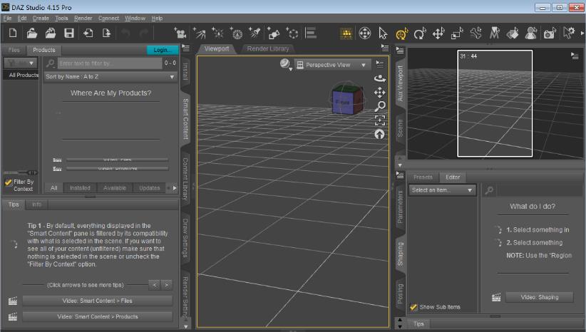Open the Window menu
This screenshot has height=332, width=586.
click(x=135, y=18)
